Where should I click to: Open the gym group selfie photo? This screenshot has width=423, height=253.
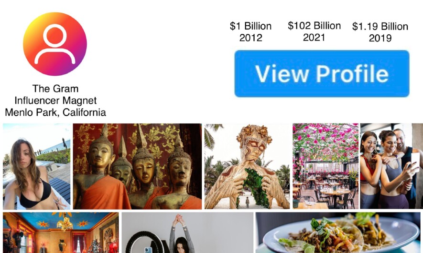pyautogui.click(x=391, y=166)
